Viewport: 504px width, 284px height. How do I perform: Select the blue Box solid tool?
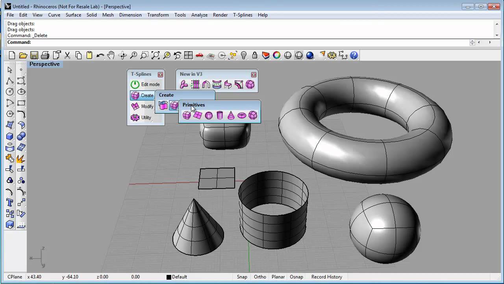[10, 136]
